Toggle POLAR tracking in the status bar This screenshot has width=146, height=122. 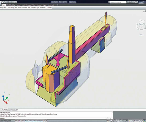point(27,121)
